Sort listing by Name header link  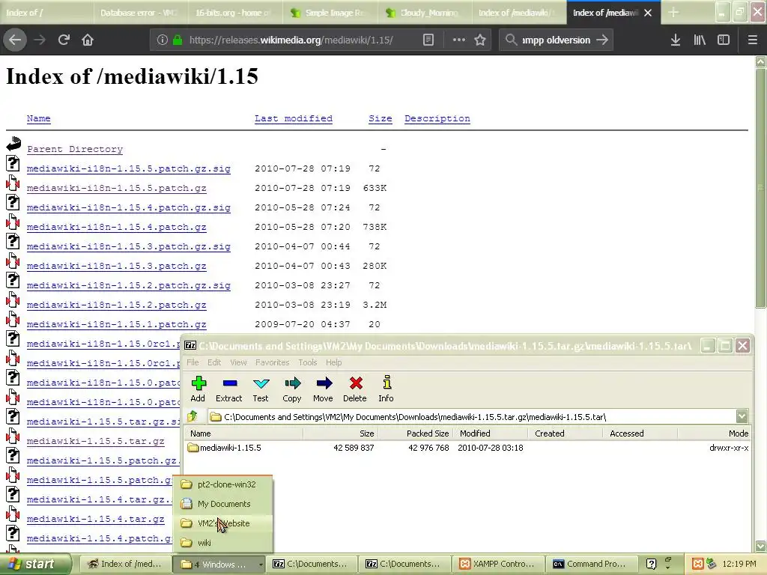coord(39,118)
